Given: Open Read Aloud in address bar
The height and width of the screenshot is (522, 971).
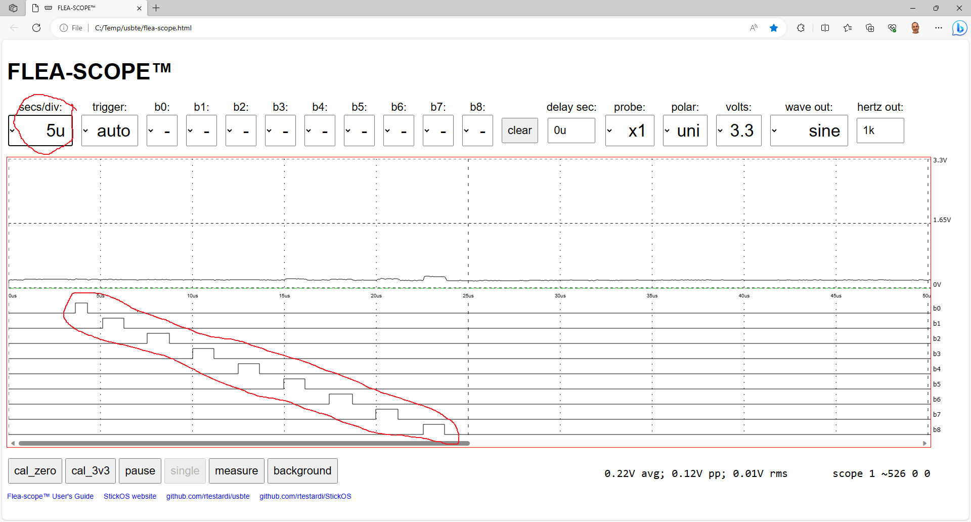Looking at the screenshot, I should (x=754, y=28).
